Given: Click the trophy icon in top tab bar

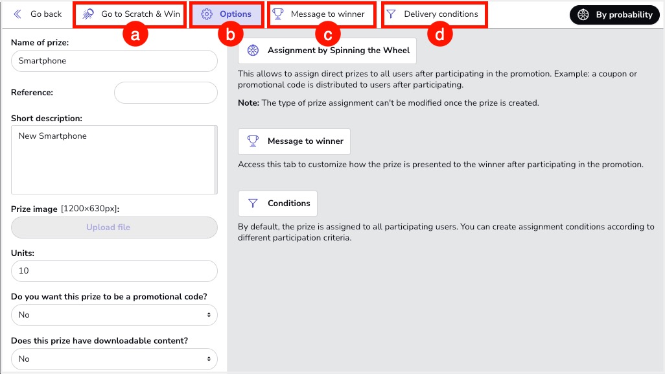Looking at the screenshot, I should pyautogui.click(x=278, y=14).
